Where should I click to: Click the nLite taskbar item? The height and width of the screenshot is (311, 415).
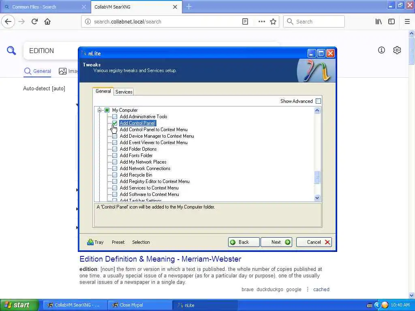205,305
